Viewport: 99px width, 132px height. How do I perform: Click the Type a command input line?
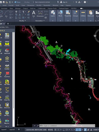coord(67,126)
